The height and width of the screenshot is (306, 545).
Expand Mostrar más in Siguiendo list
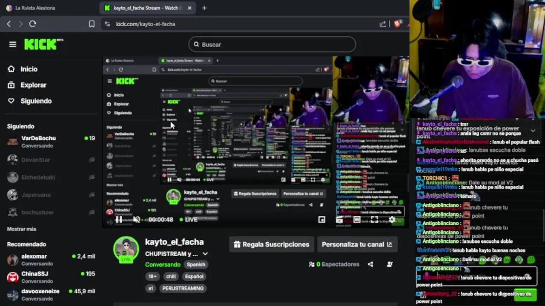(22, 229)
